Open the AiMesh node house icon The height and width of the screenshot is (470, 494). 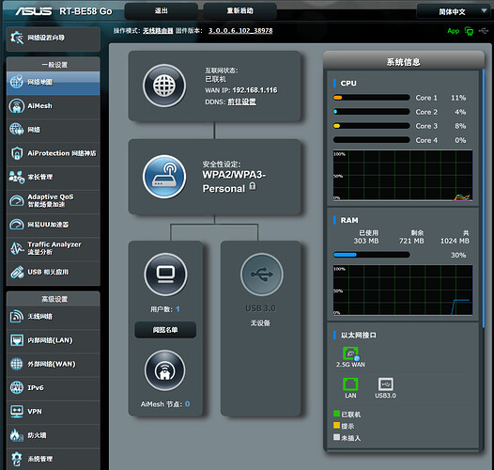164,370
